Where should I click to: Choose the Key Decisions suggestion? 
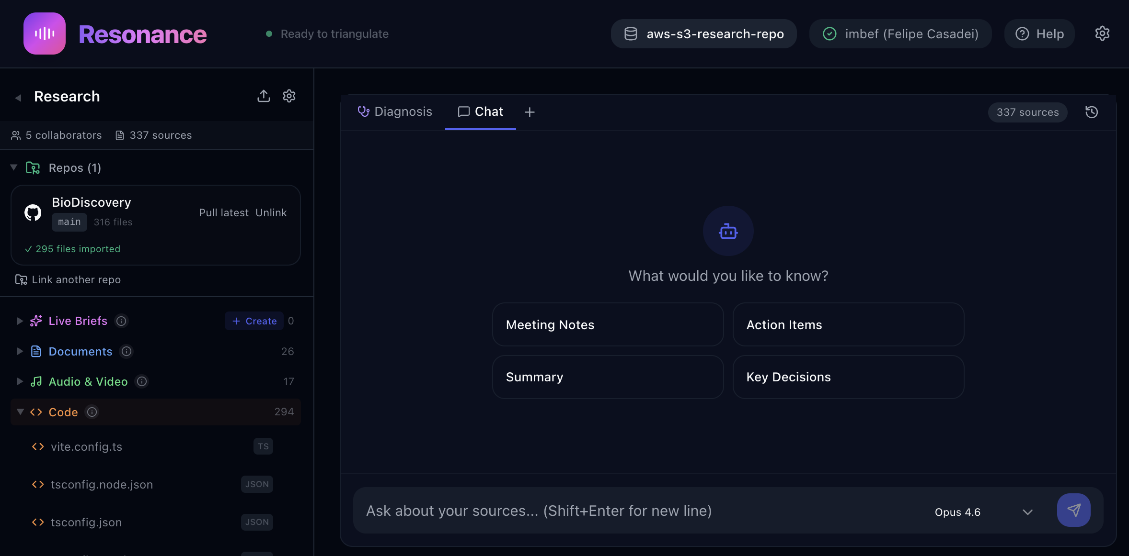[848, 377]
